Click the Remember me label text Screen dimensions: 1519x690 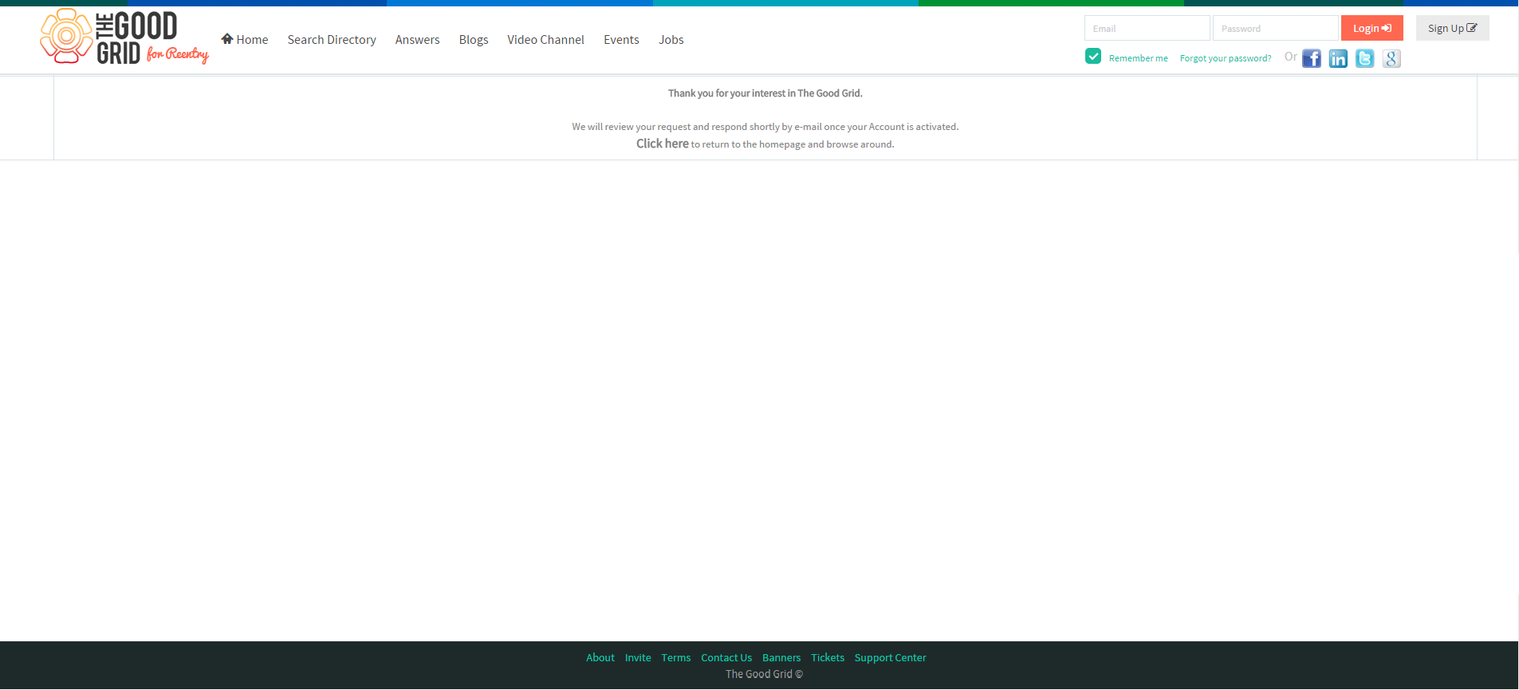click(x=1138, y=58)
